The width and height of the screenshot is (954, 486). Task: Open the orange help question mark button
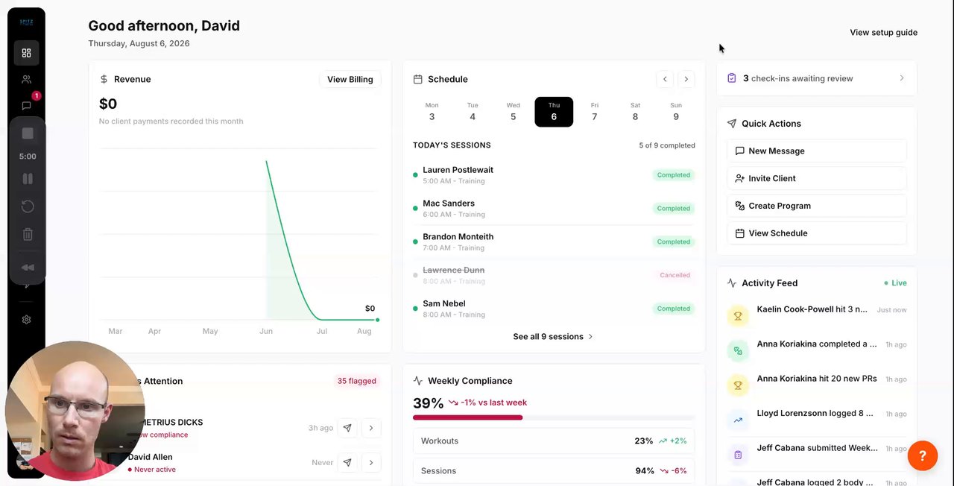922,455
